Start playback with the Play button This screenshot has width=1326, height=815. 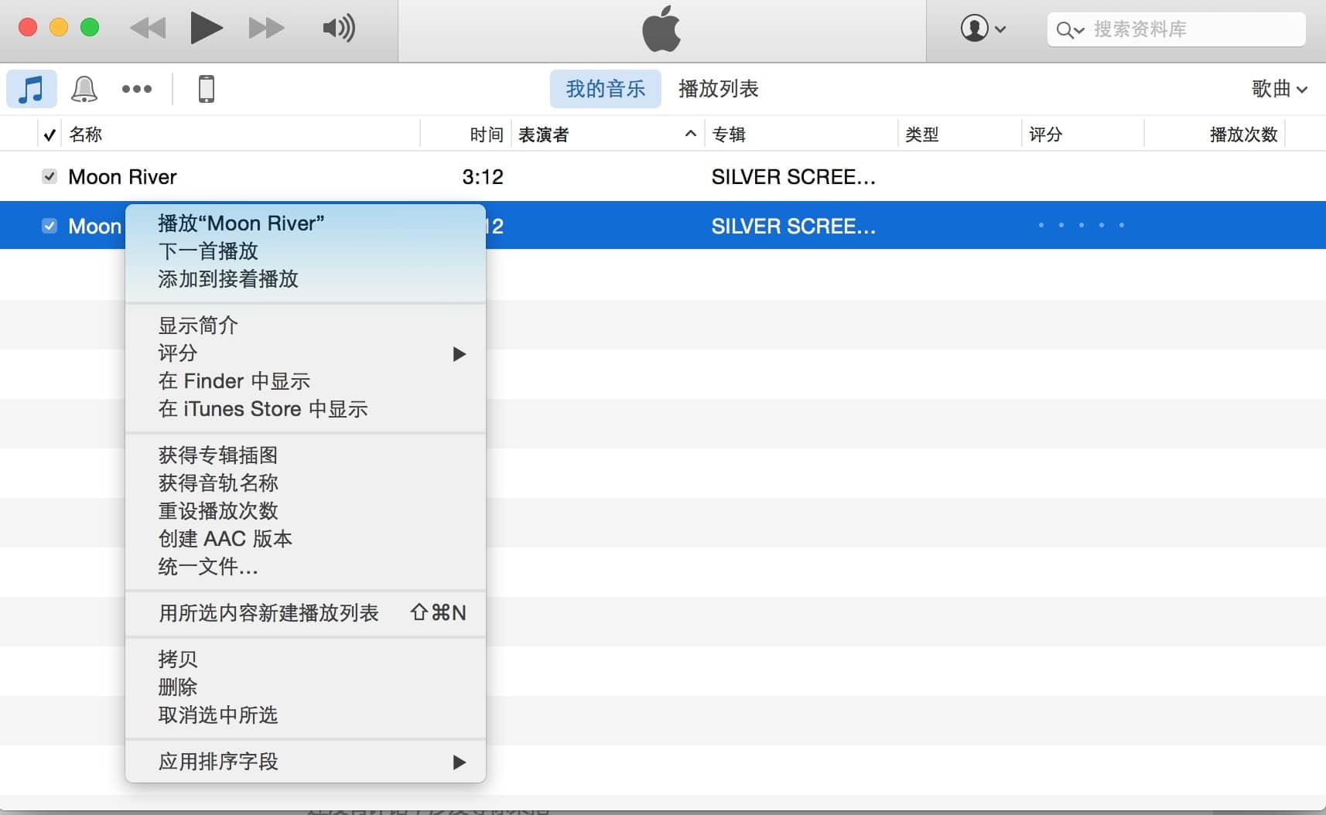click(x=207, y=29)
